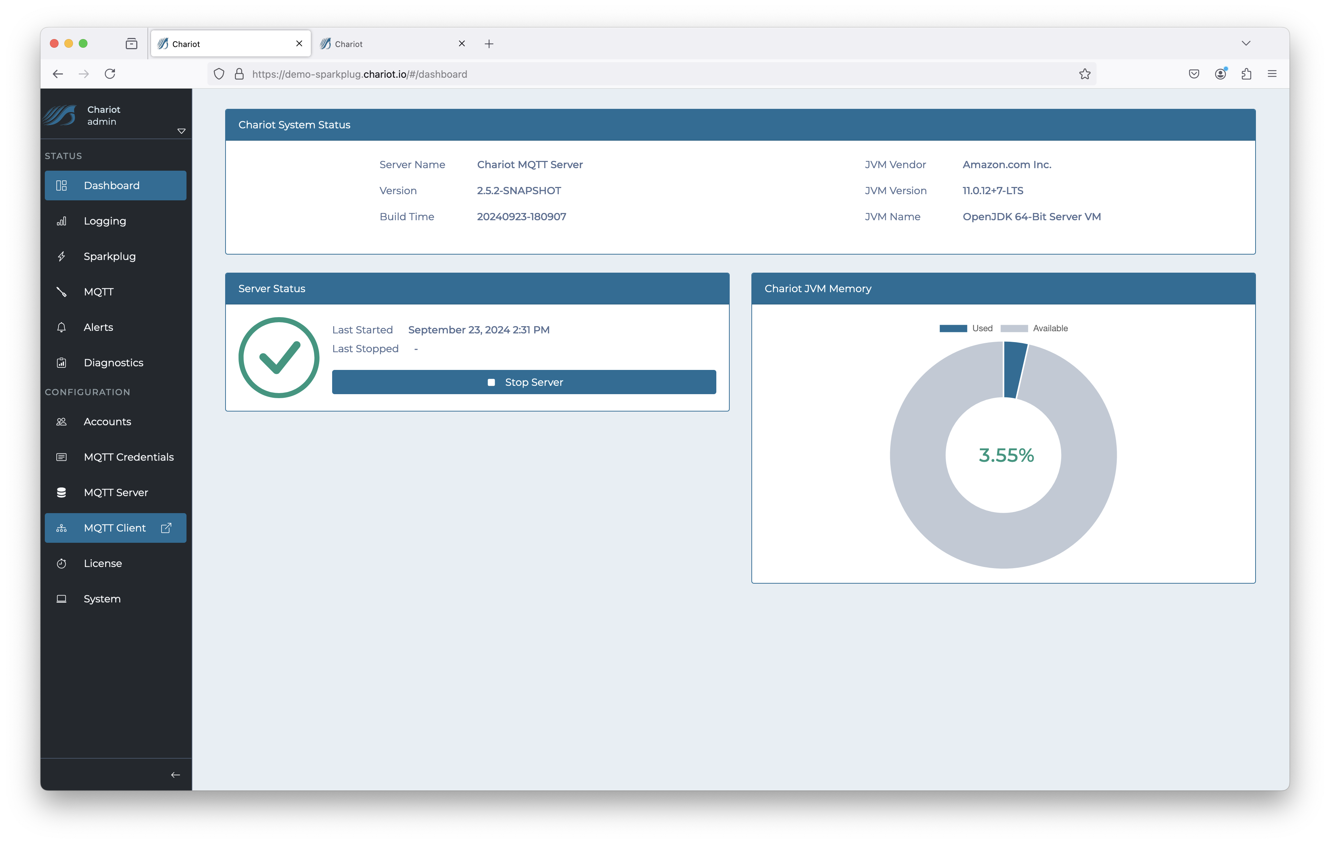Launch the MQTT Client

pos(115,528)
